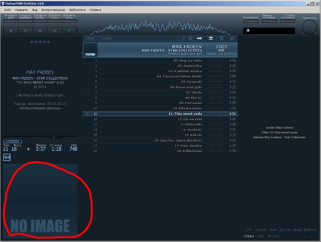
Task: Toggle play/pause in the transport bar
Action: point(40,31)
